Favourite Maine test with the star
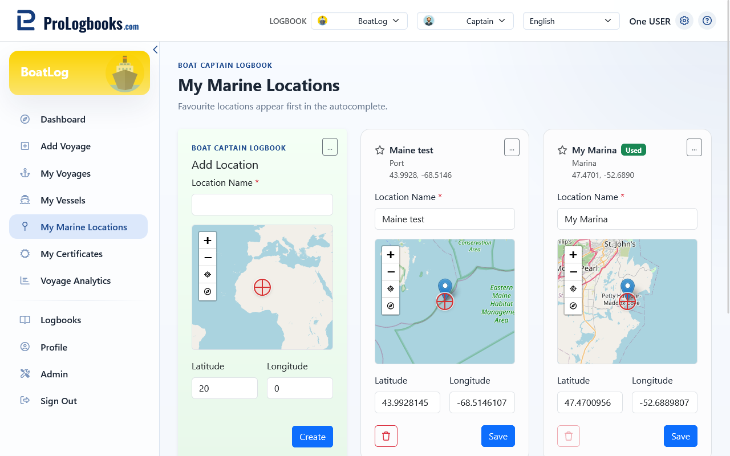This screenshot has width=730, height=456. click(380, 150)
